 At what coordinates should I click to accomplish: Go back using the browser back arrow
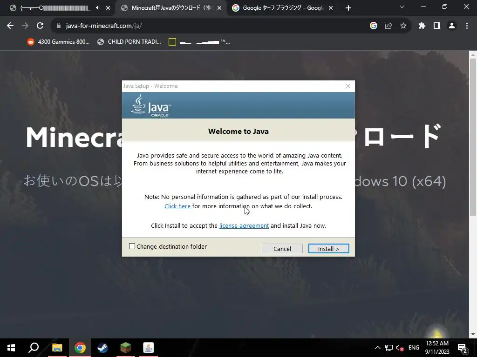(10, 26)
